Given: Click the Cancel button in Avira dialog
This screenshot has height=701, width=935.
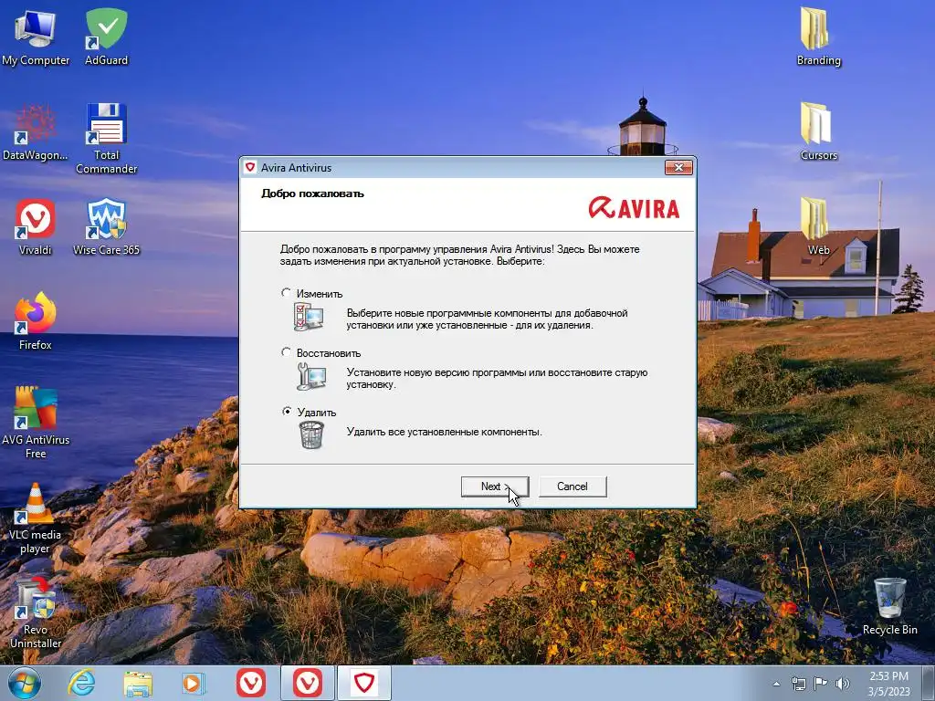Looking at the screenshot, I should [x=573, y=487].
